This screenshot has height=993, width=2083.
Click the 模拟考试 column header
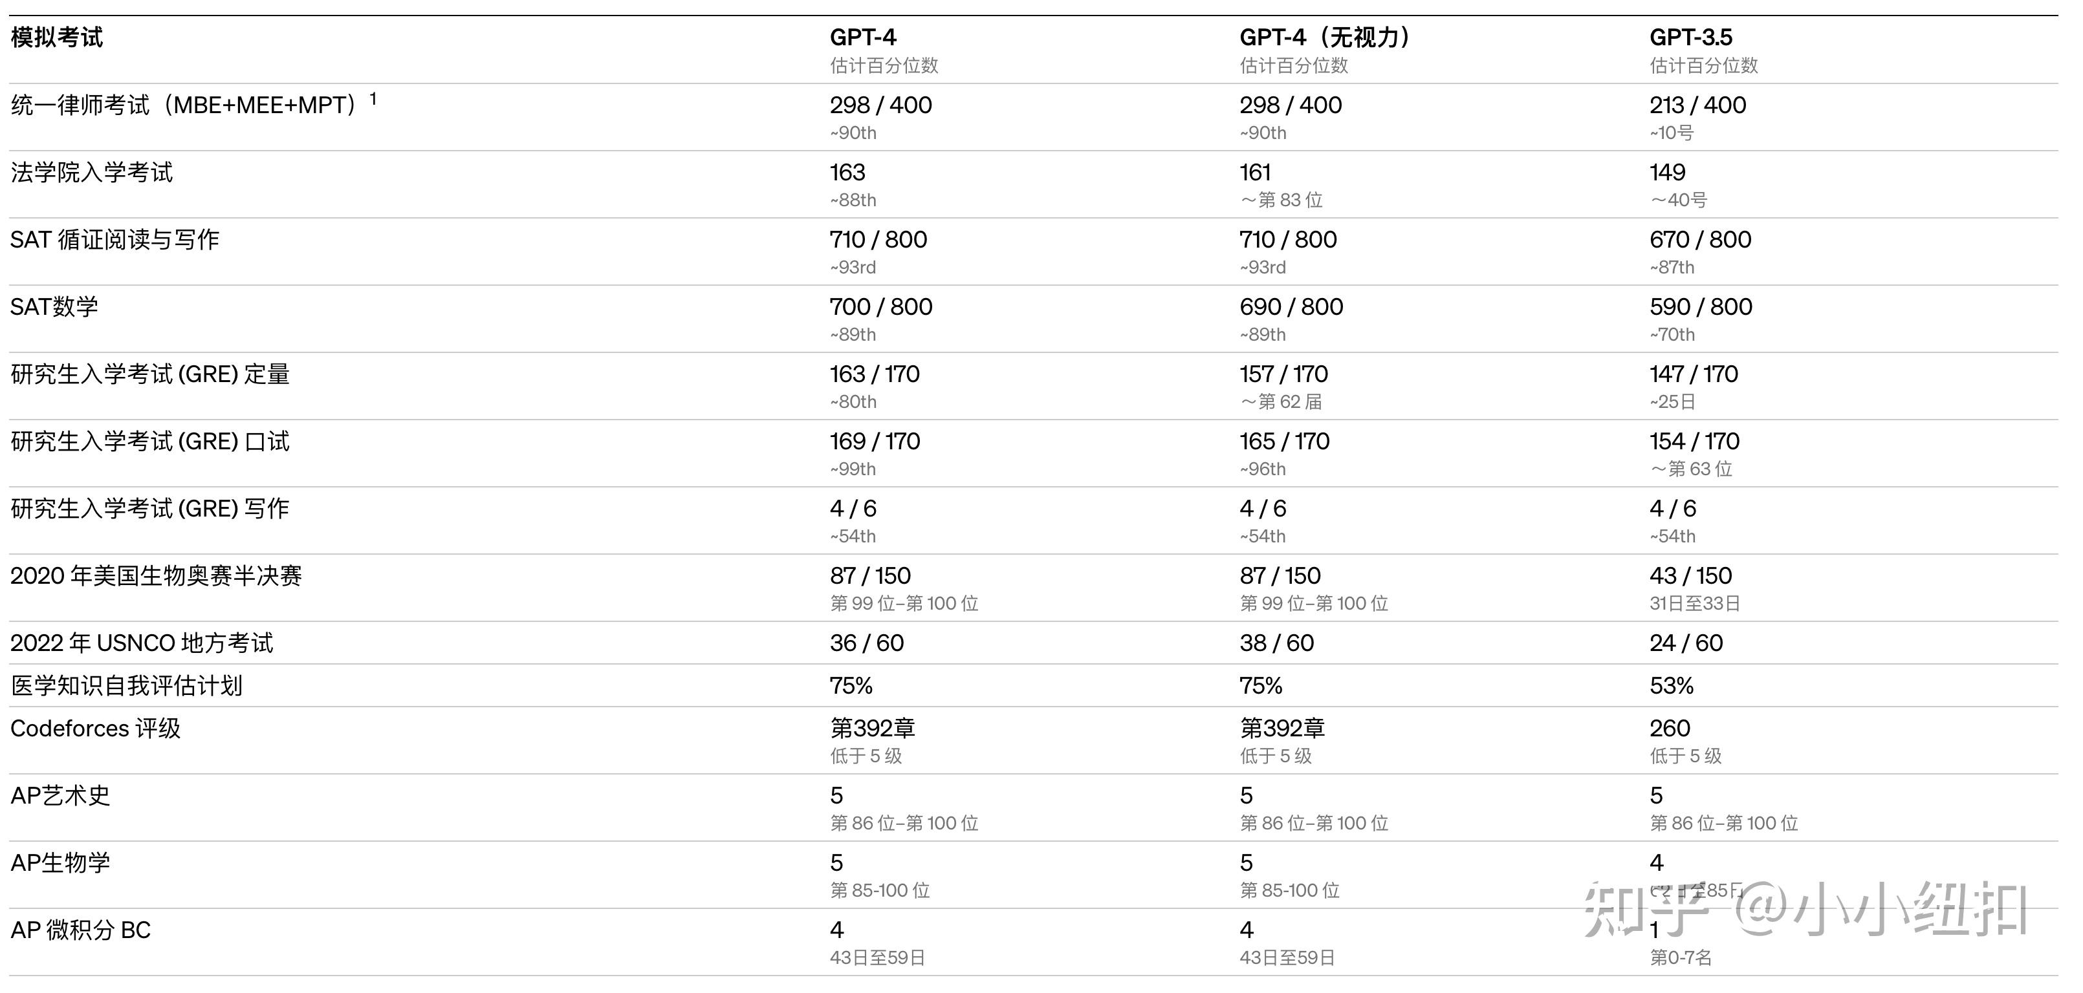tap(57, 38)
